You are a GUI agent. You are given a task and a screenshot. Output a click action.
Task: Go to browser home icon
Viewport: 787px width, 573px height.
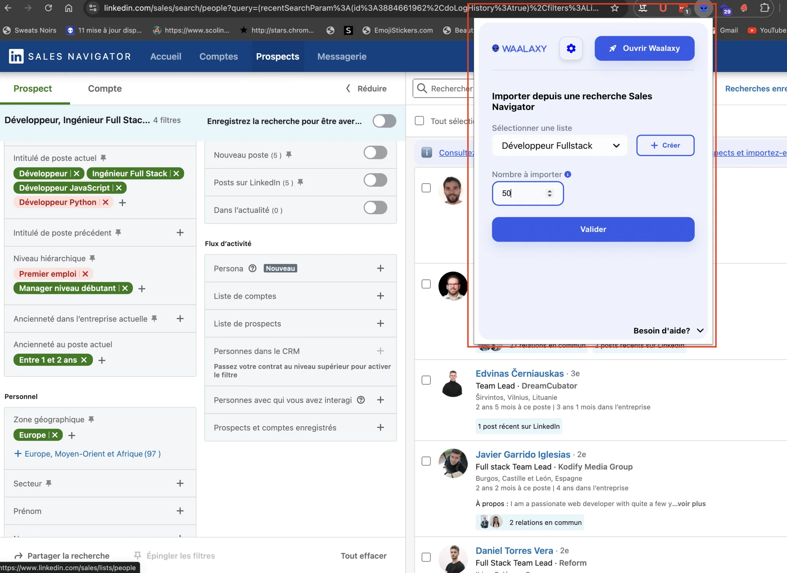[68, 8]
